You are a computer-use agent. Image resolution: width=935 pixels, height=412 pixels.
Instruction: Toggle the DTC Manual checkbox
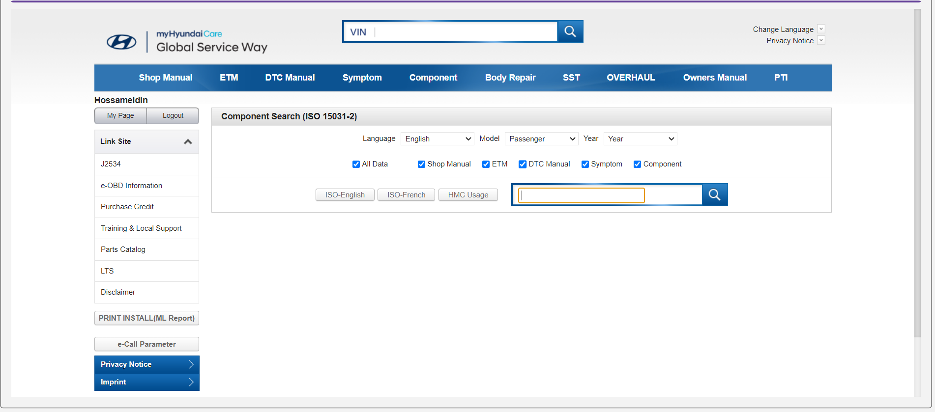[523, 164]
